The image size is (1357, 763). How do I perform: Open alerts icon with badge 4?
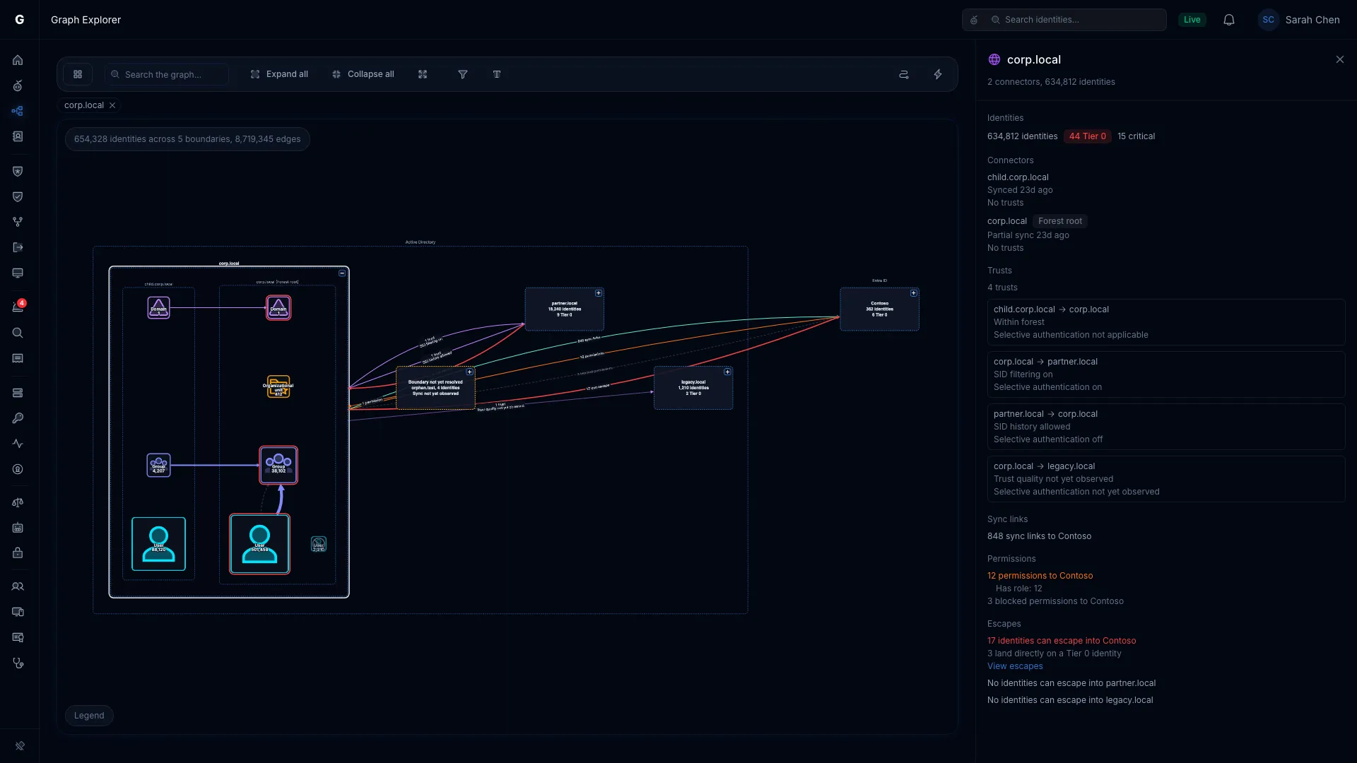18,307
